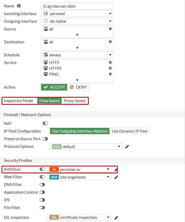The height and width of the screenshot is (222, 185).
Task: Edit the Web Filter profile pencil icon
Action: click(116, 177)
